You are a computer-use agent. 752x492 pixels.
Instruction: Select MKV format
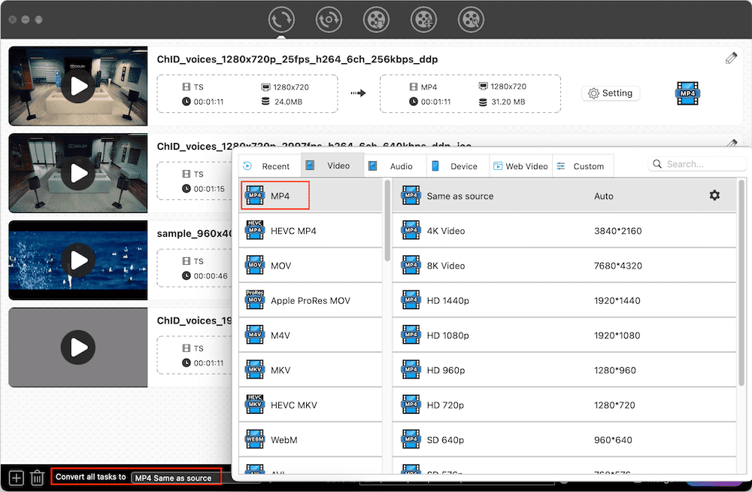pos(311,370)
